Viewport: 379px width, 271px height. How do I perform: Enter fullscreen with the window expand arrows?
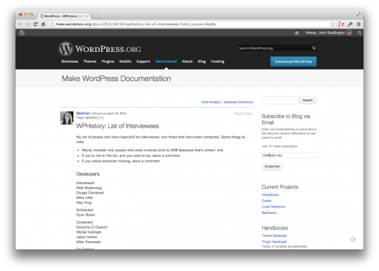pyautogui.click(x=359, y=15)
